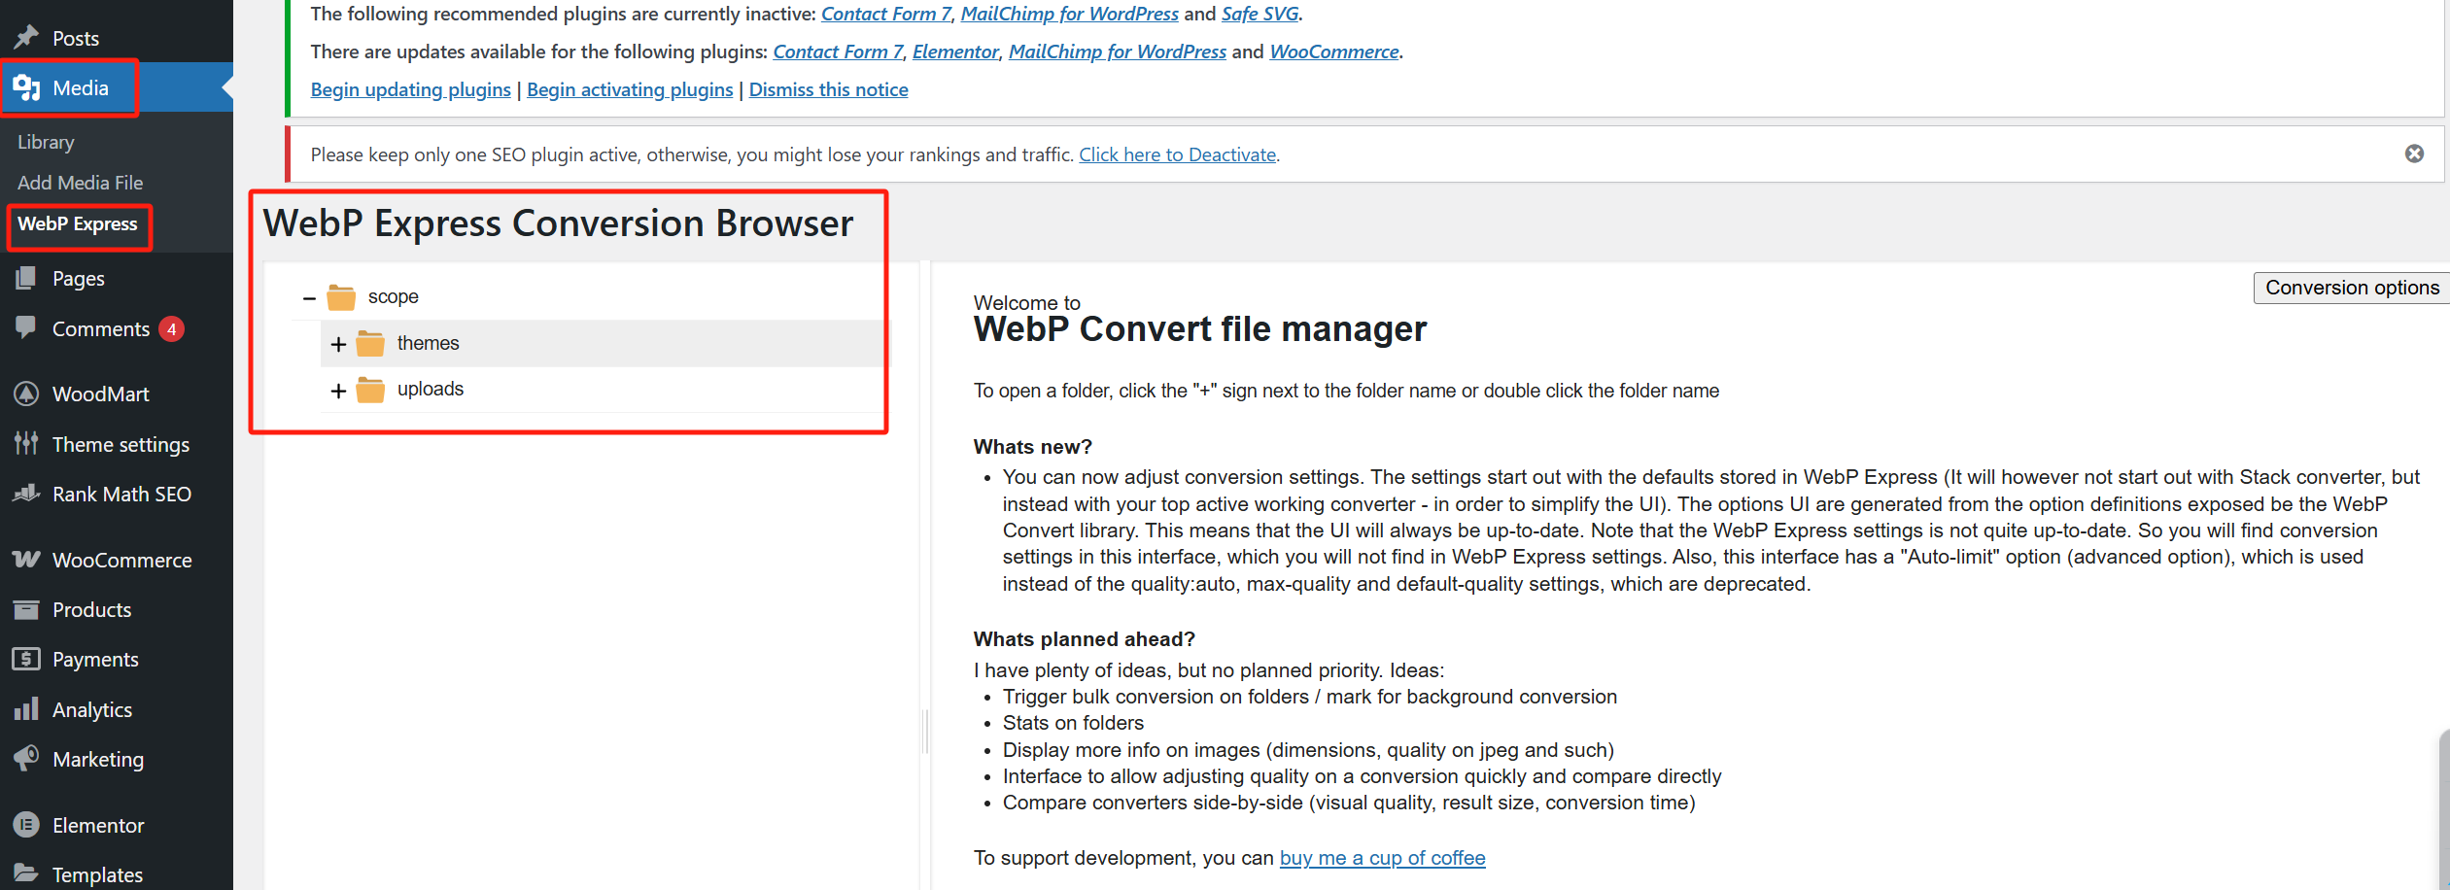This screenshot has width=2450, height=890.
Task: Click the WebP Convert file manager heading
Action: point(1200,328)
